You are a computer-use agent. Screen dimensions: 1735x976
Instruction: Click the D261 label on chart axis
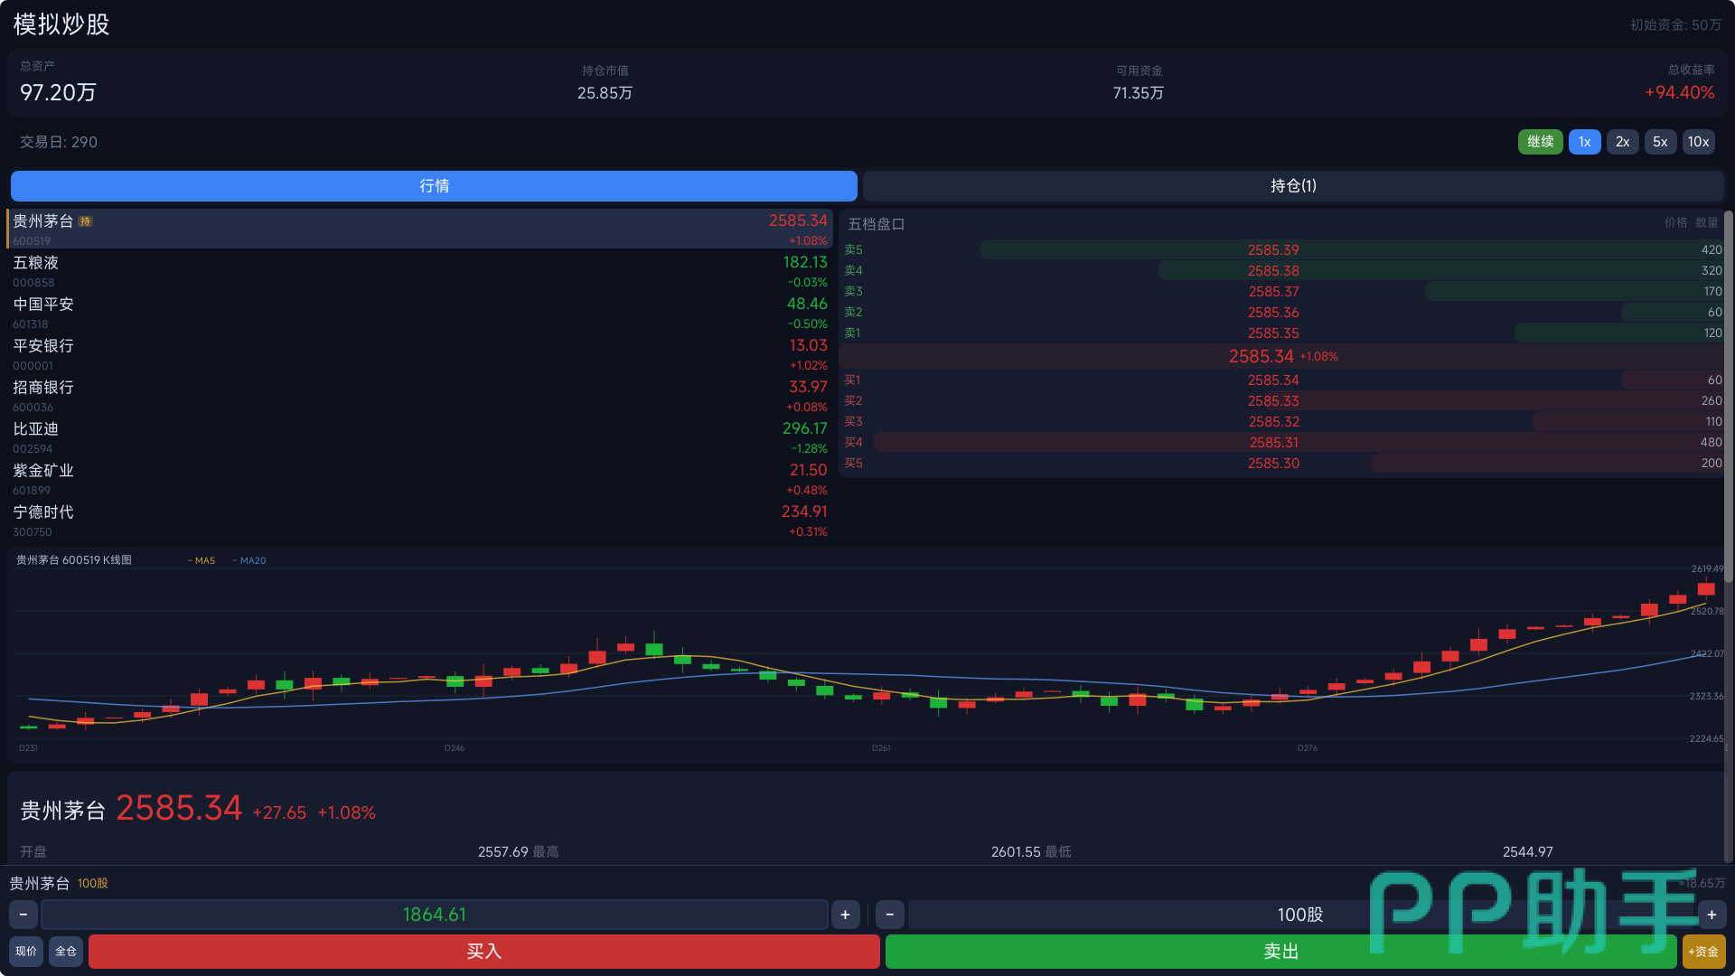(881, 748)
